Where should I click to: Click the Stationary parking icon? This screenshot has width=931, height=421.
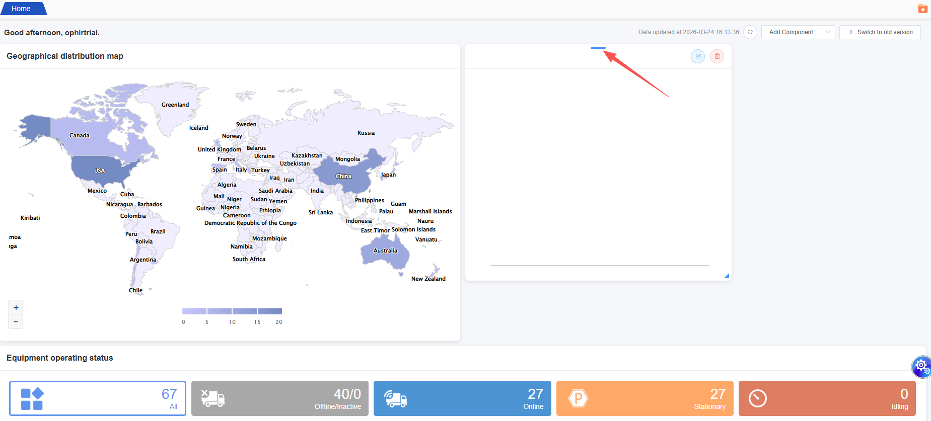click(x=578, y=398)
